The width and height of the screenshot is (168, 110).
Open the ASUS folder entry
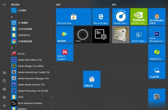(32, 97)
